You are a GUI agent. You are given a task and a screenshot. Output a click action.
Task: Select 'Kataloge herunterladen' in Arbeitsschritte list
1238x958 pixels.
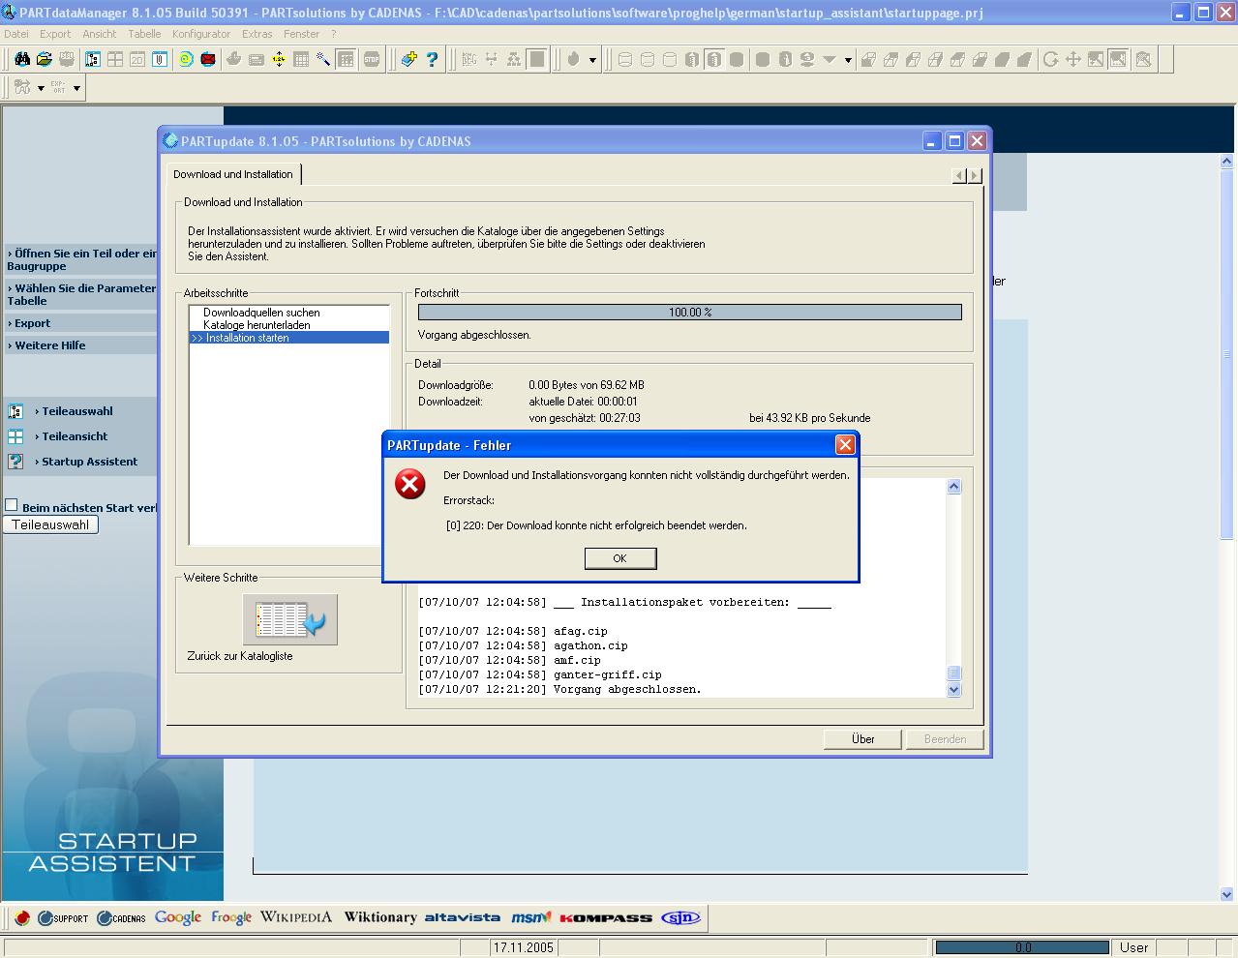tap(257, 325)
